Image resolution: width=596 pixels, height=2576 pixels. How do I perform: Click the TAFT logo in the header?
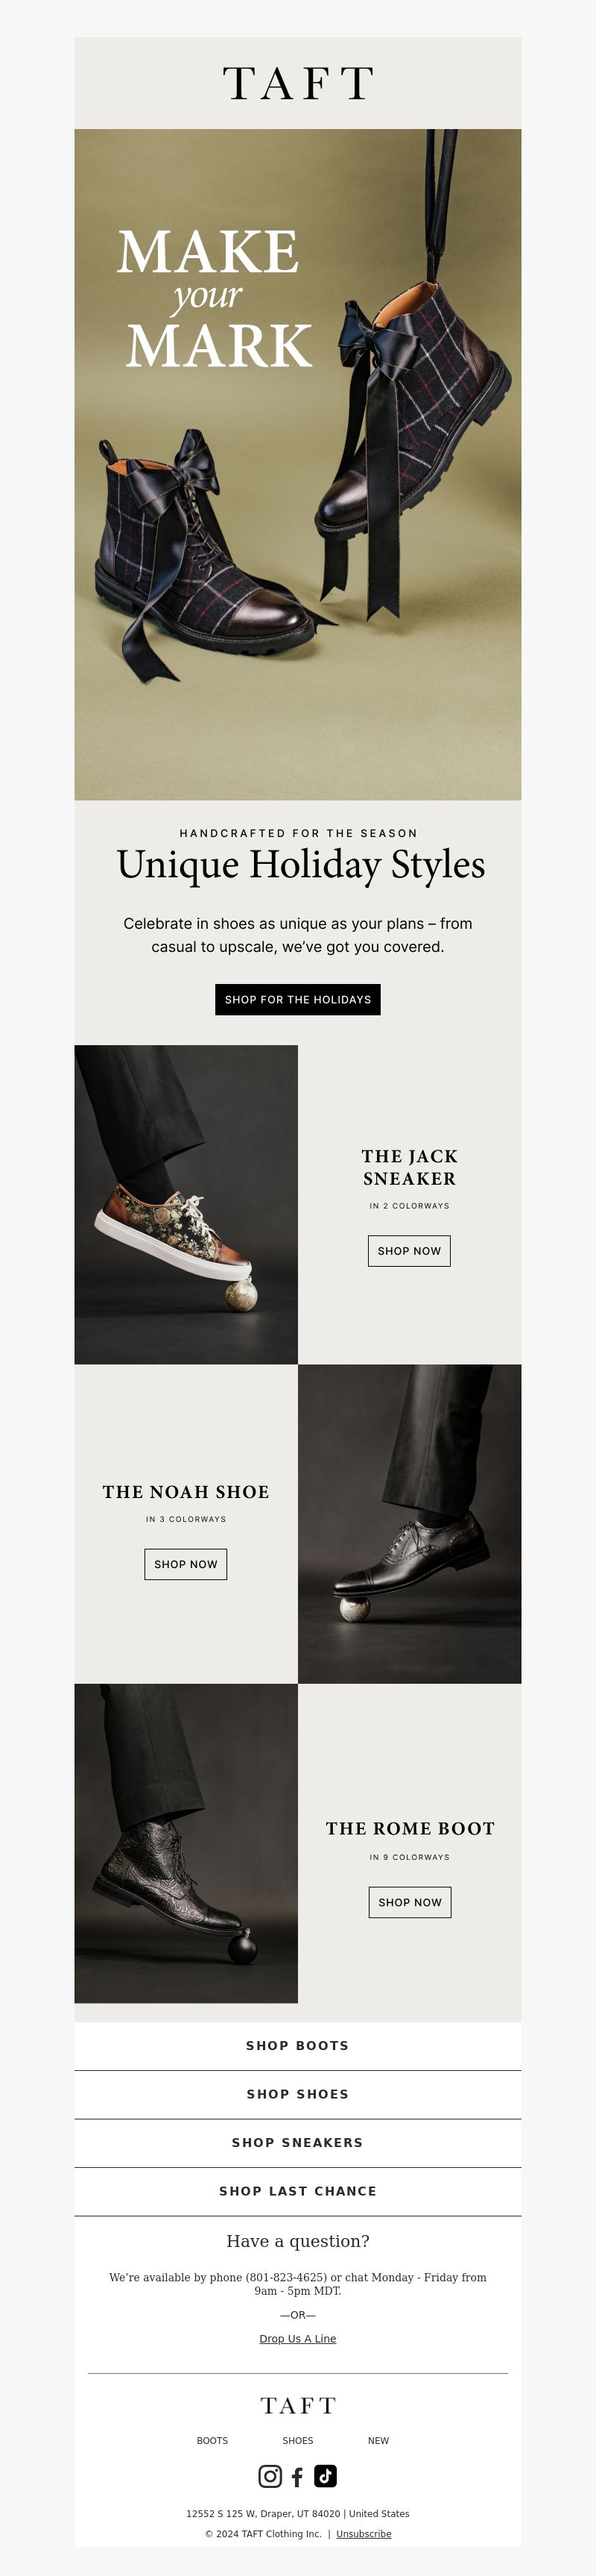(x=297, y=83)
